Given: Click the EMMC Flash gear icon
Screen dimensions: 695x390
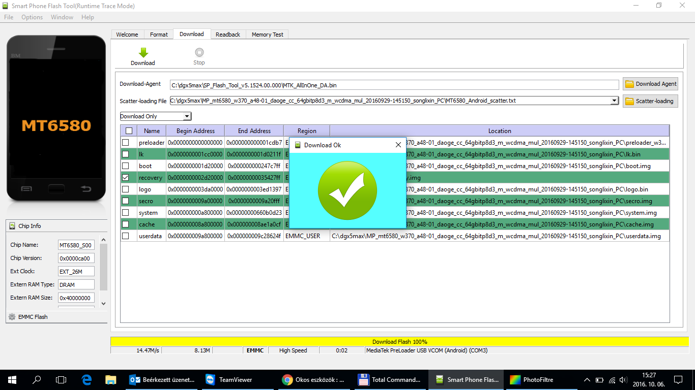Looking at the screenshot, I should pyautogui.click(x=12, y=317).
